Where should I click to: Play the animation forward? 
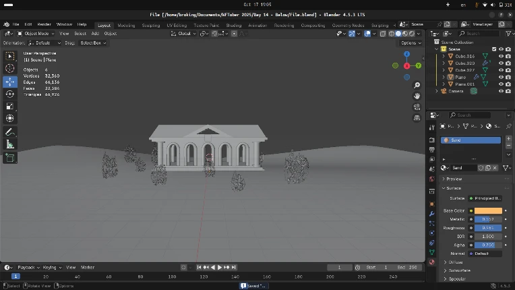tap(220, 267)
